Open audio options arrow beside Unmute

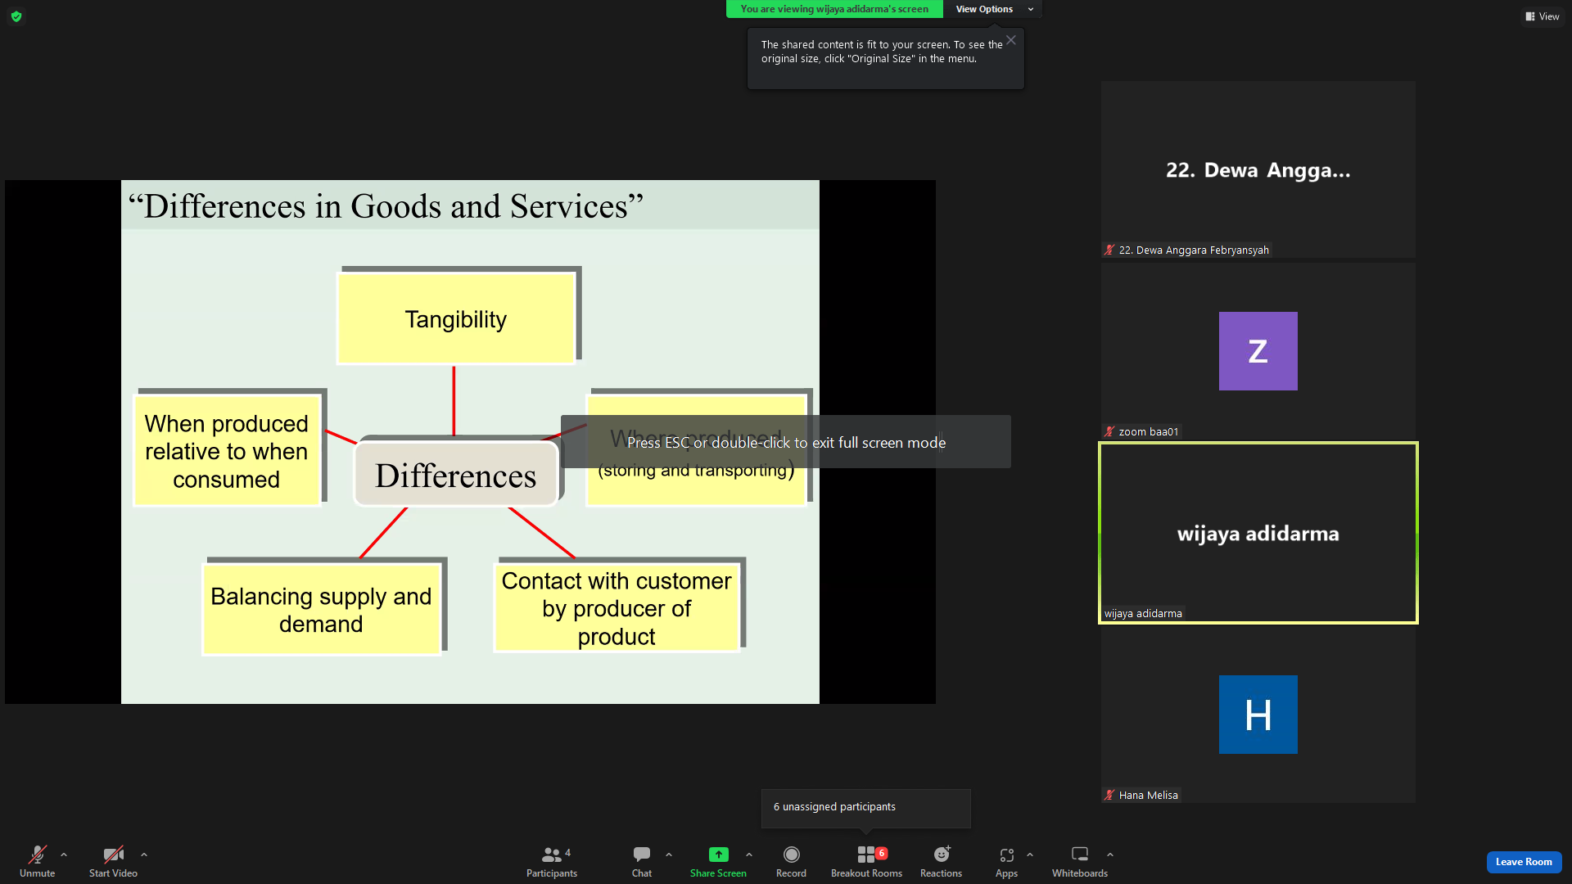64,855
